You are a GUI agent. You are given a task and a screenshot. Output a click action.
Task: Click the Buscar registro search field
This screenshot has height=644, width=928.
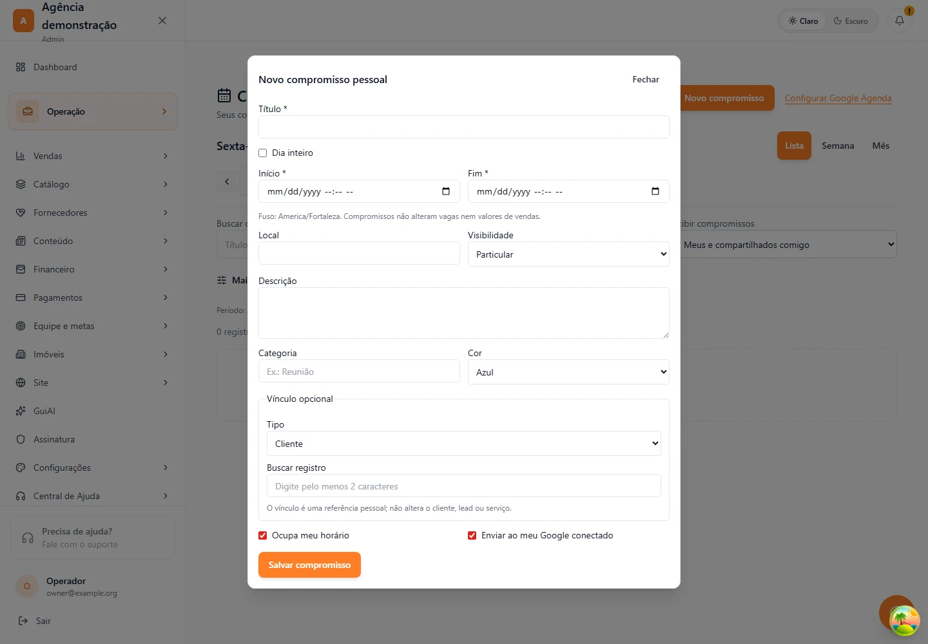(464, 486)
